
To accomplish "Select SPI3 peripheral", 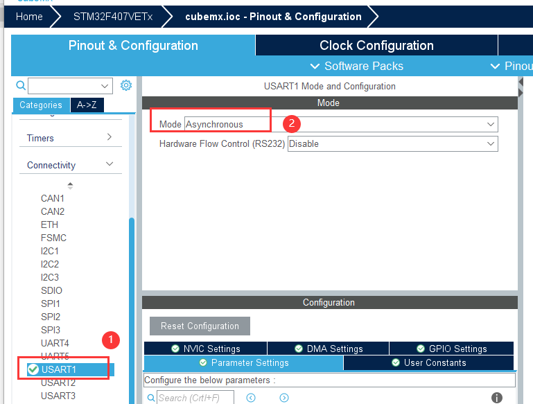I will pyautogui.click(x=51, y=330).
